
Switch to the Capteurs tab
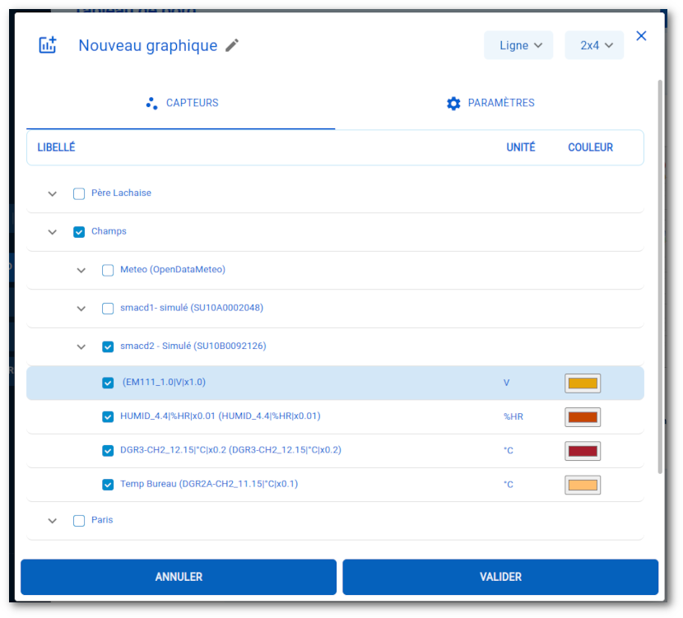click(x=181, y=104)
